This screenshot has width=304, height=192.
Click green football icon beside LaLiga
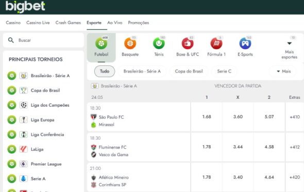[12, 149]
